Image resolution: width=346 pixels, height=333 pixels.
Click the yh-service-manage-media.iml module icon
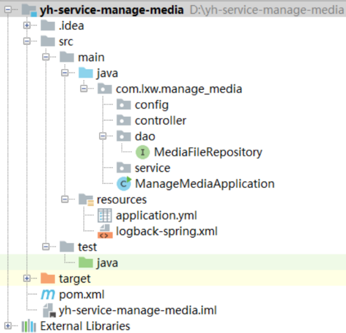pyautogui.click(x=48, y=310)
